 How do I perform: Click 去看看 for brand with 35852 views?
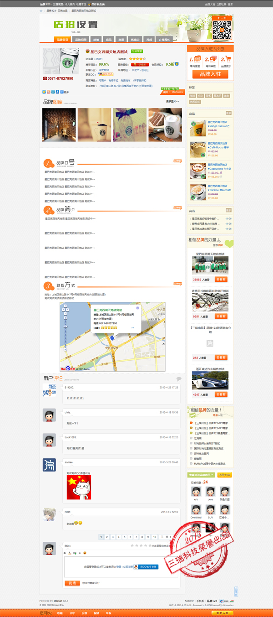coord(221,280)
